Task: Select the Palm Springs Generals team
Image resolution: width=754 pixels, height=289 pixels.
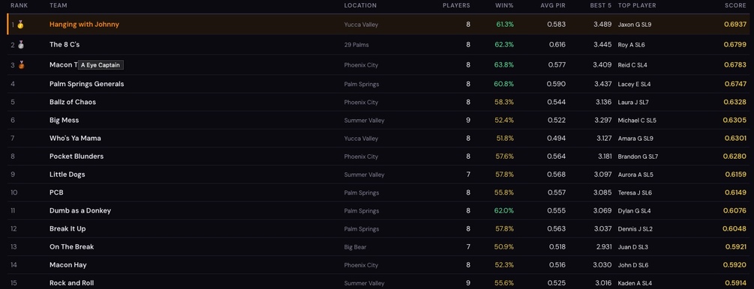Action: 86,84
